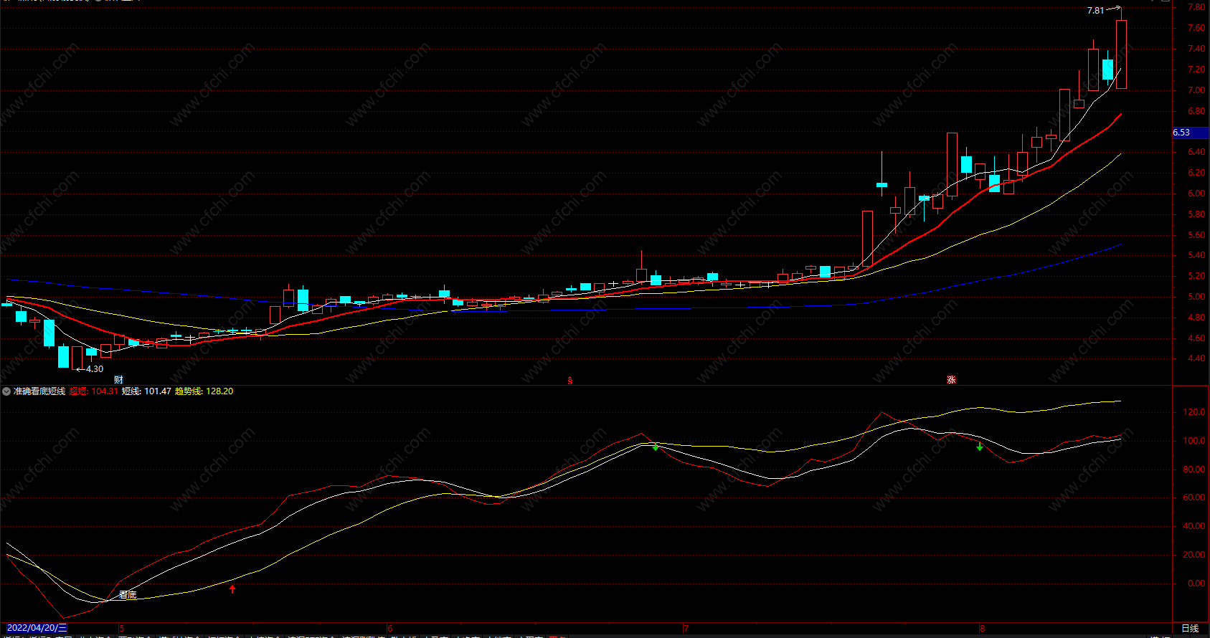
Task: Click the 短线: 101.47 indicator value
Action: [146, 391]
